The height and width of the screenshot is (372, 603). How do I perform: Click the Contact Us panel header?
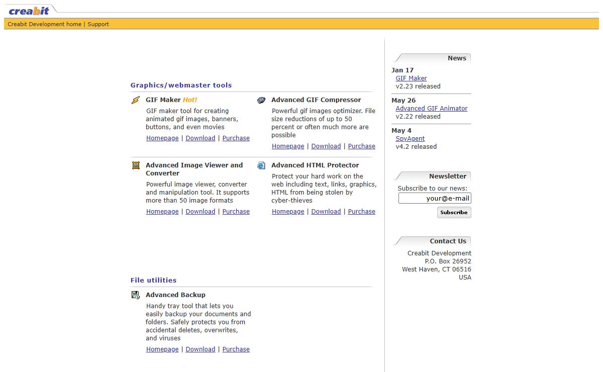click(x=432, y=241)
